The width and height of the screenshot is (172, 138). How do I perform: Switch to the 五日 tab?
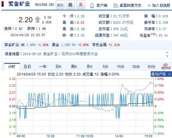(x=27, y=67)
